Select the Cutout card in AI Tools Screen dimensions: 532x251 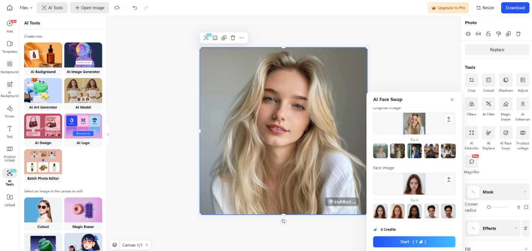[43, 214]
